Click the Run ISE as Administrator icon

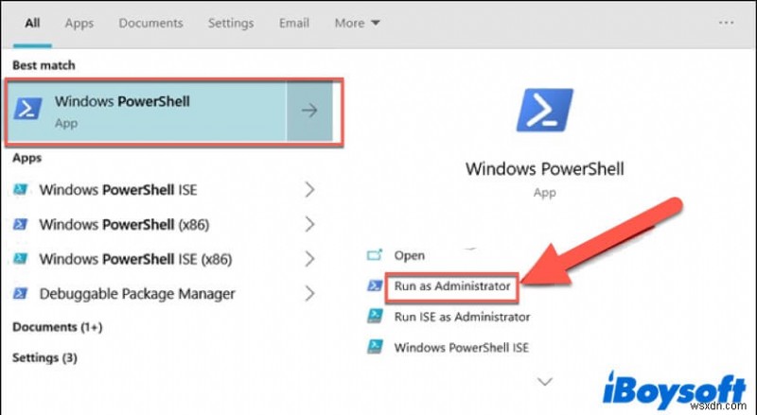coord(375,317)
